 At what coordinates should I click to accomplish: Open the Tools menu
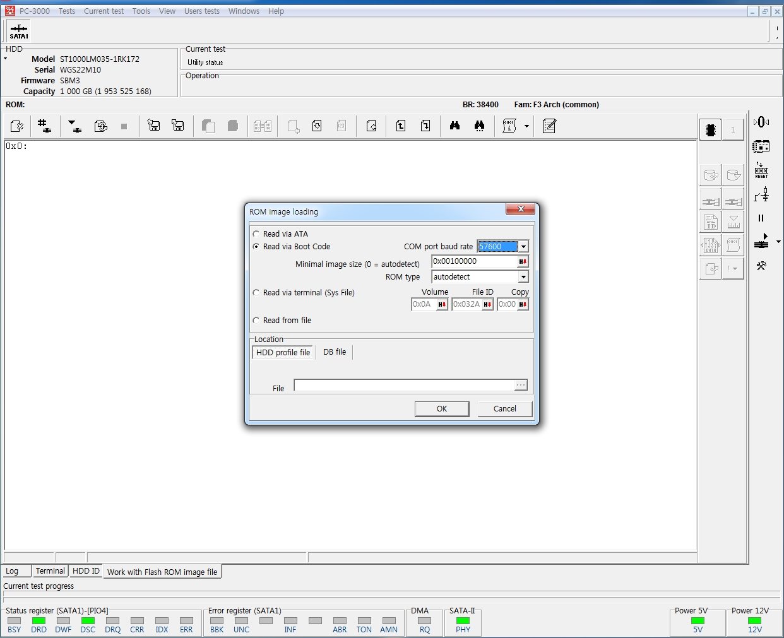(x=141, y=11)
